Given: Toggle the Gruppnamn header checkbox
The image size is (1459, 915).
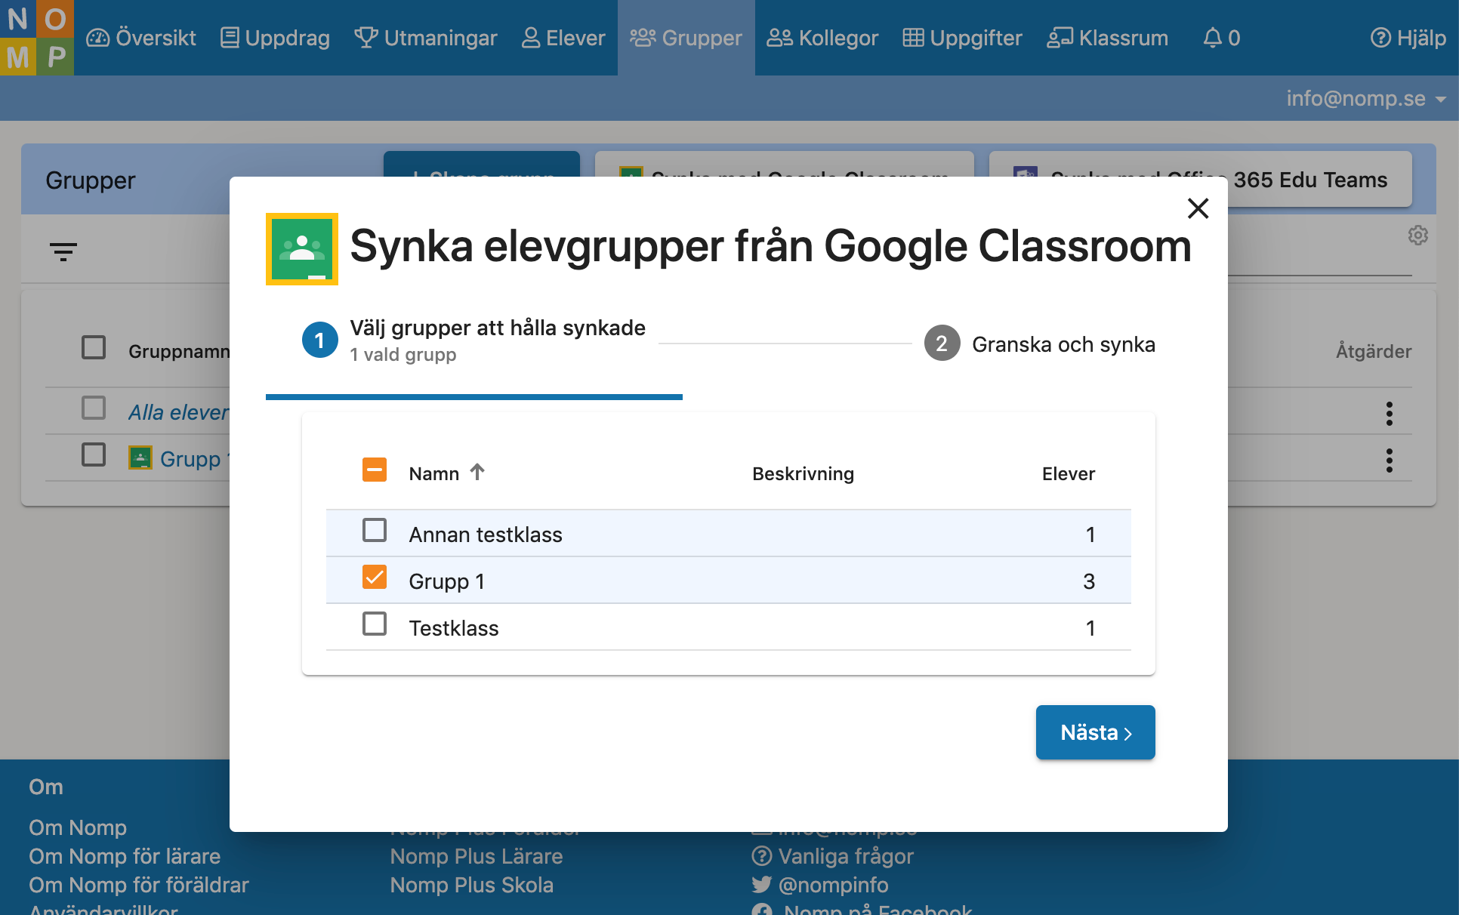Looking at the screenshot, I should (x=94, y=348).
